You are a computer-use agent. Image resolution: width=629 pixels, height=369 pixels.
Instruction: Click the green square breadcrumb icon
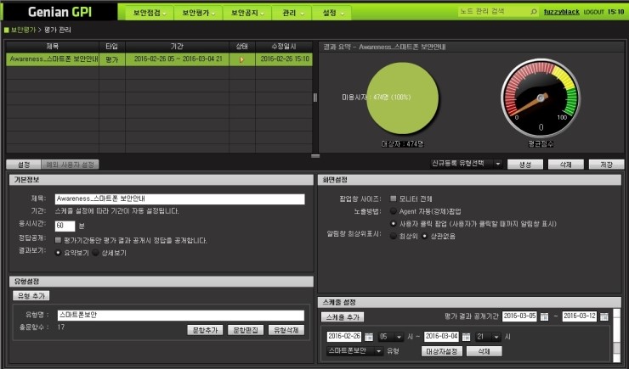click(7, 30)
